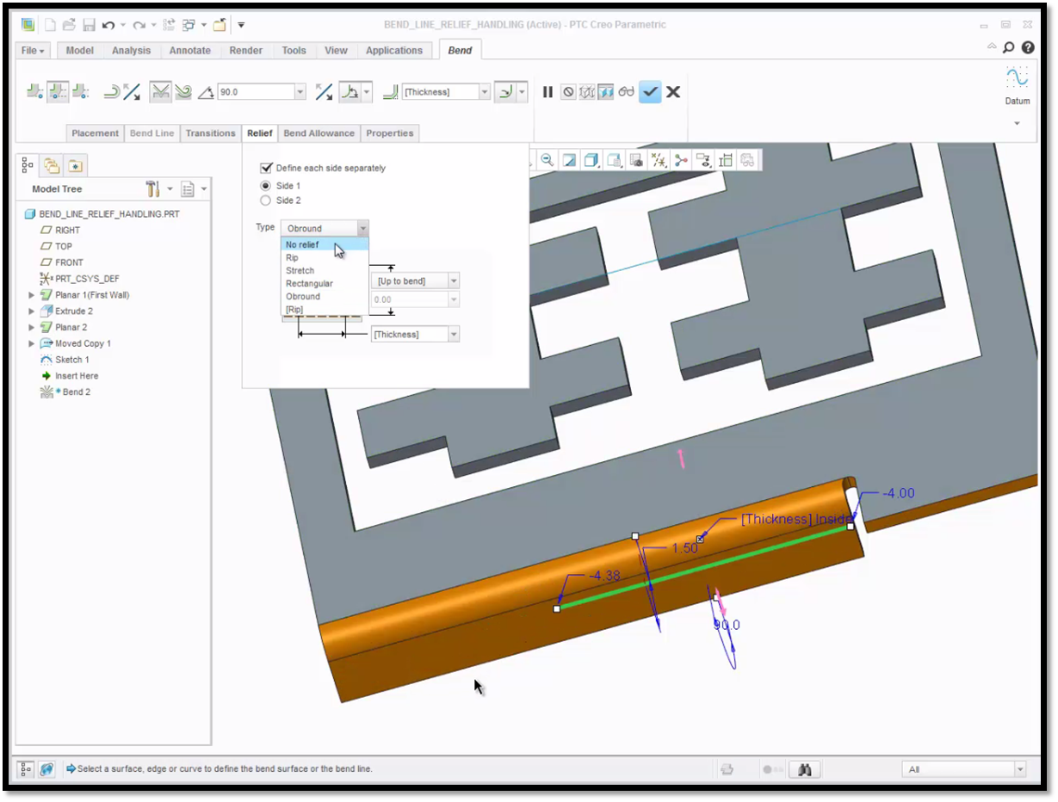Open the Transitions panel tab
The height and width of the screenshot is (802, 1058).
coord(210,133)
